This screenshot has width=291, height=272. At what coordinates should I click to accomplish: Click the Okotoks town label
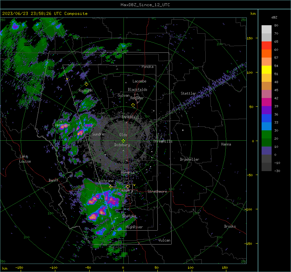click(x=129, y=216)
